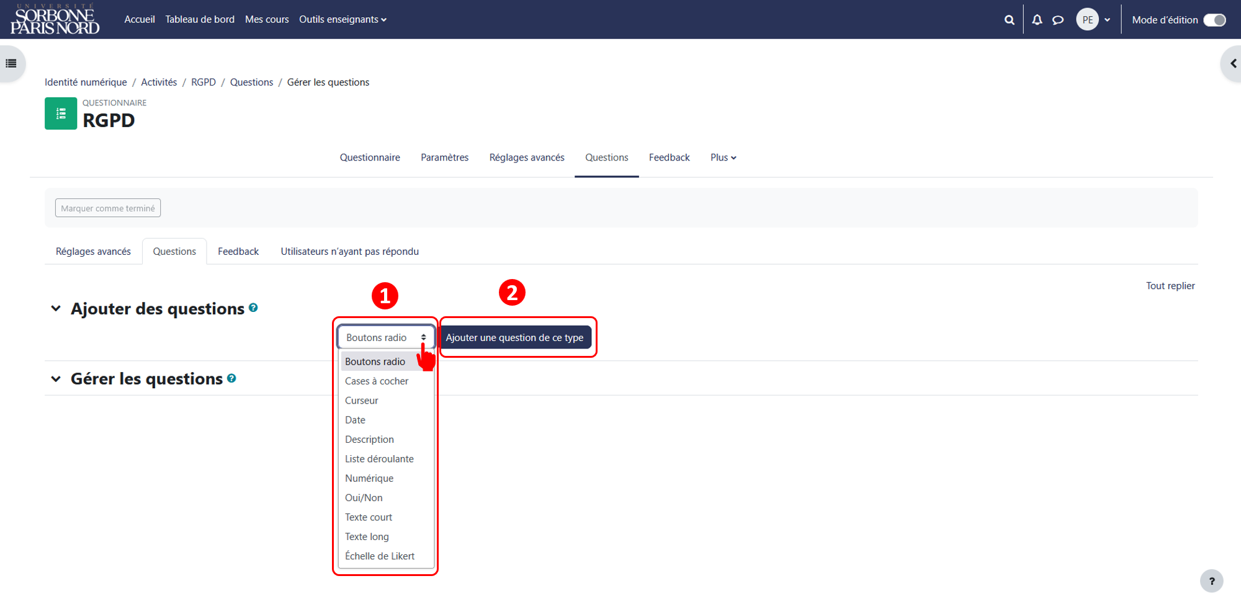Open the notifications bell
Screen dimensions: 1241x612
point(1037,20)
